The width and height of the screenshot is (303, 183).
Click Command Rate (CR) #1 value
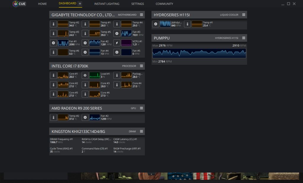pyautogui.click(x=83, y=152)
